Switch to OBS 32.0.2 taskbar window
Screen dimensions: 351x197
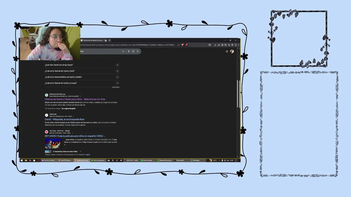[x=132, y=160]
